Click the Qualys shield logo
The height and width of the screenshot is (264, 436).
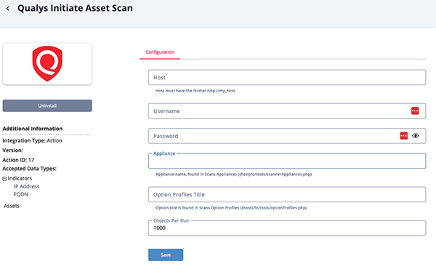(x=47, y=64)
